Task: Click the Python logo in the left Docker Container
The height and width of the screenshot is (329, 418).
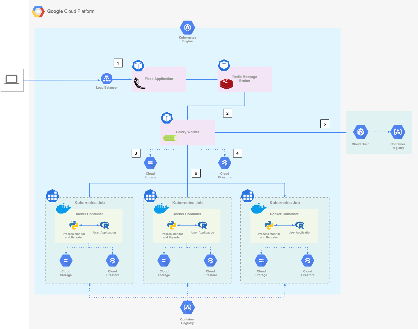Action: pos(74,225)
